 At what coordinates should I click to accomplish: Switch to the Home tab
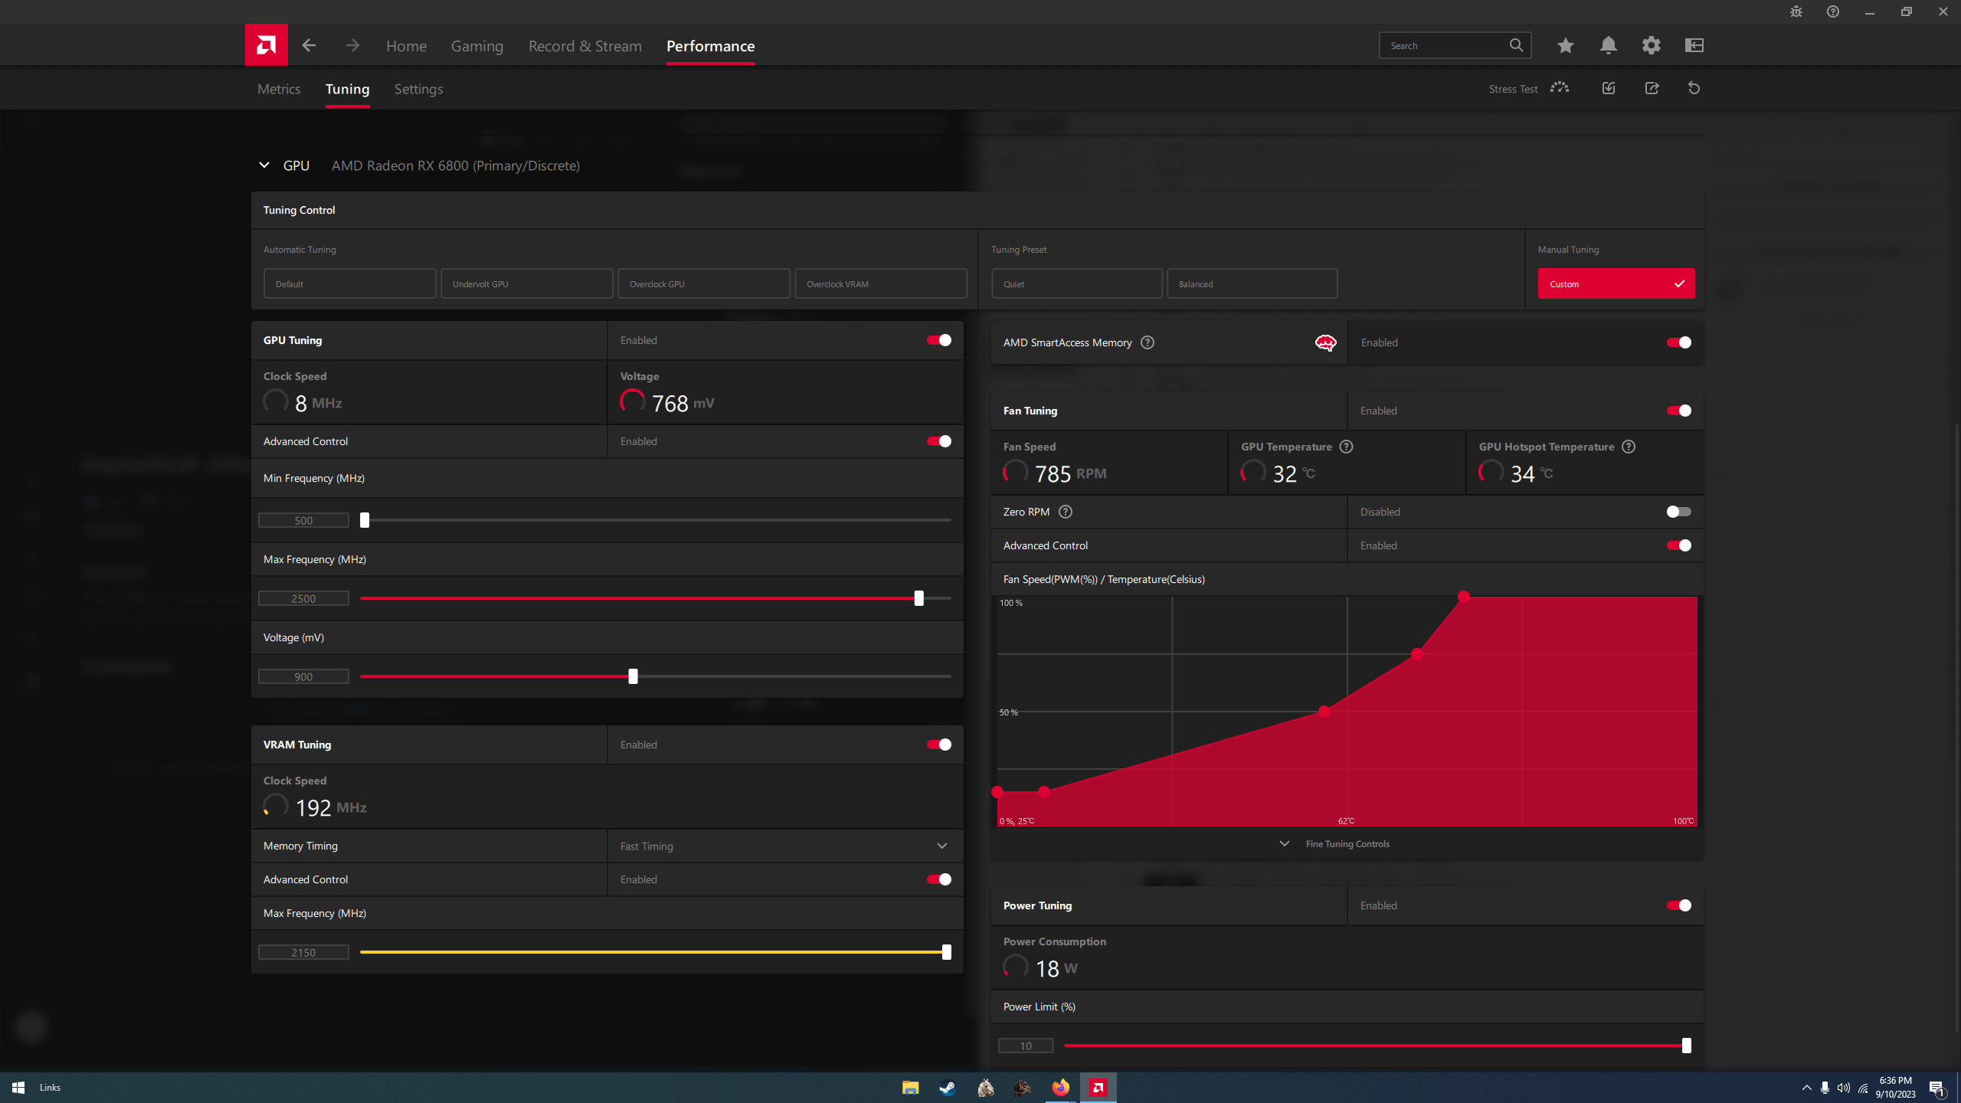point(406,46)
